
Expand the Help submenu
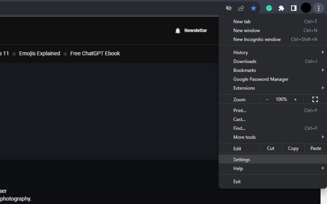238,169
